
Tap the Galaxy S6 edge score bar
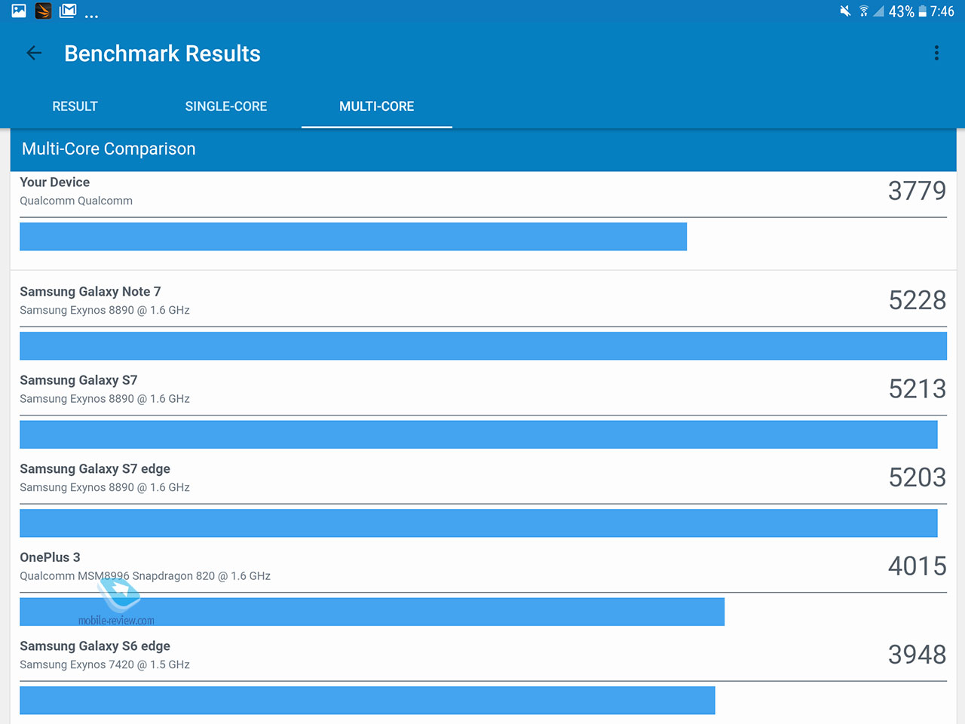click(x=367, y=700)
